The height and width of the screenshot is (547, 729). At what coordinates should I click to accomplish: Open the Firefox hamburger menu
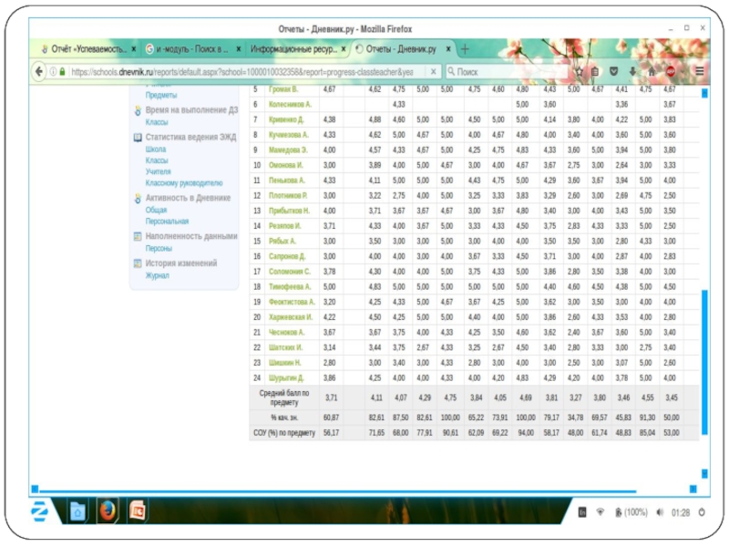click(699, 71)
